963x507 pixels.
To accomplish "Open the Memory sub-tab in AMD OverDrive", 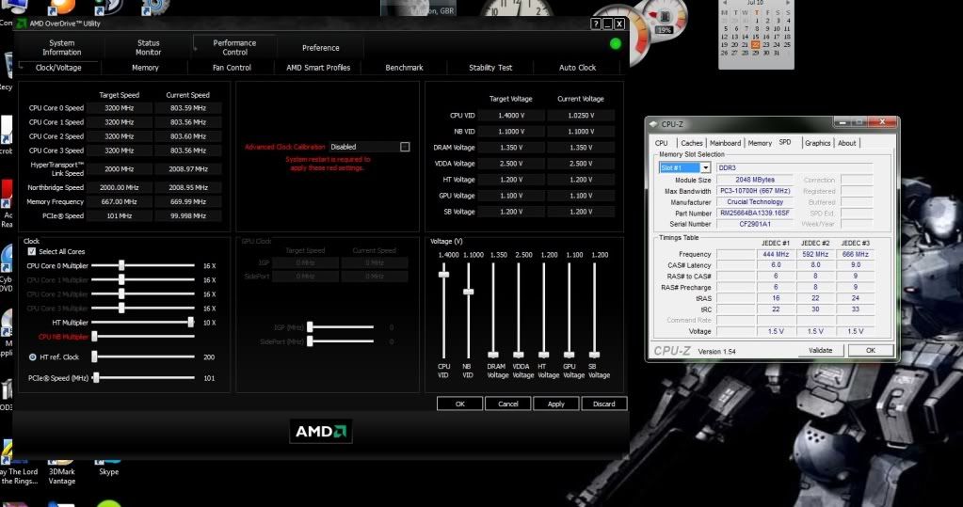I will point(145,68).
